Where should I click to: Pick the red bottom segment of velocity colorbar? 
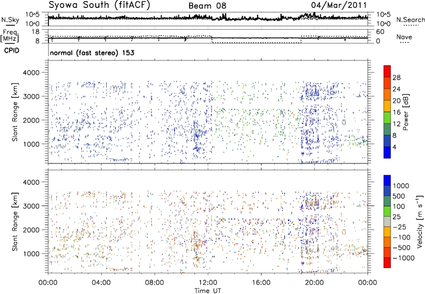(387, 262)
